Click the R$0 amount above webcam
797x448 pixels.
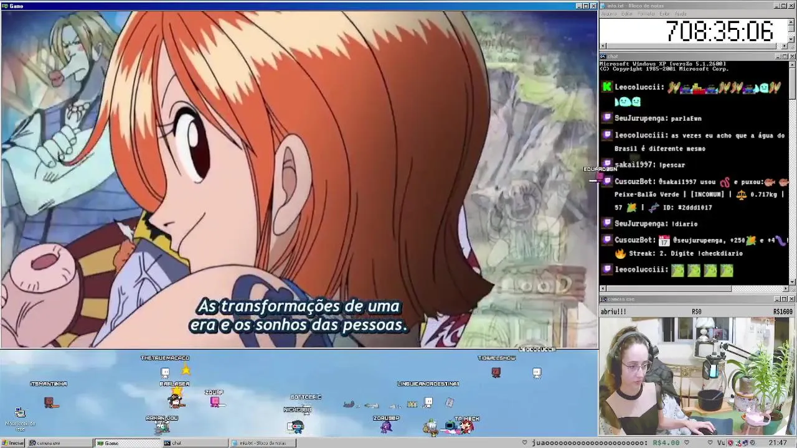point(696,312)
